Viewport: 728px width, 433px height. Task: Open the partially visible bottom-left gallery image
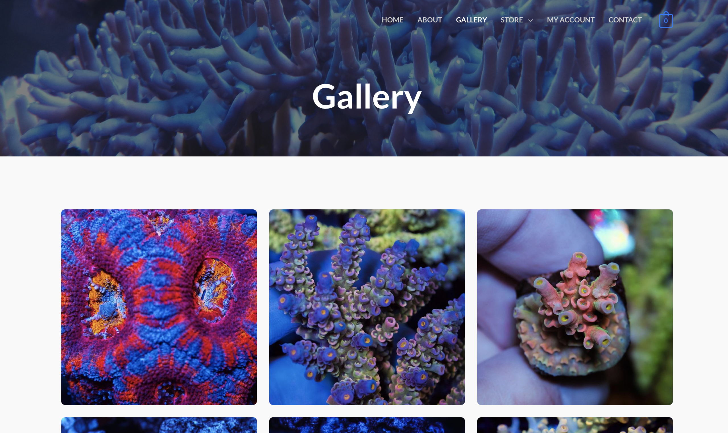[x=159, y=425]
